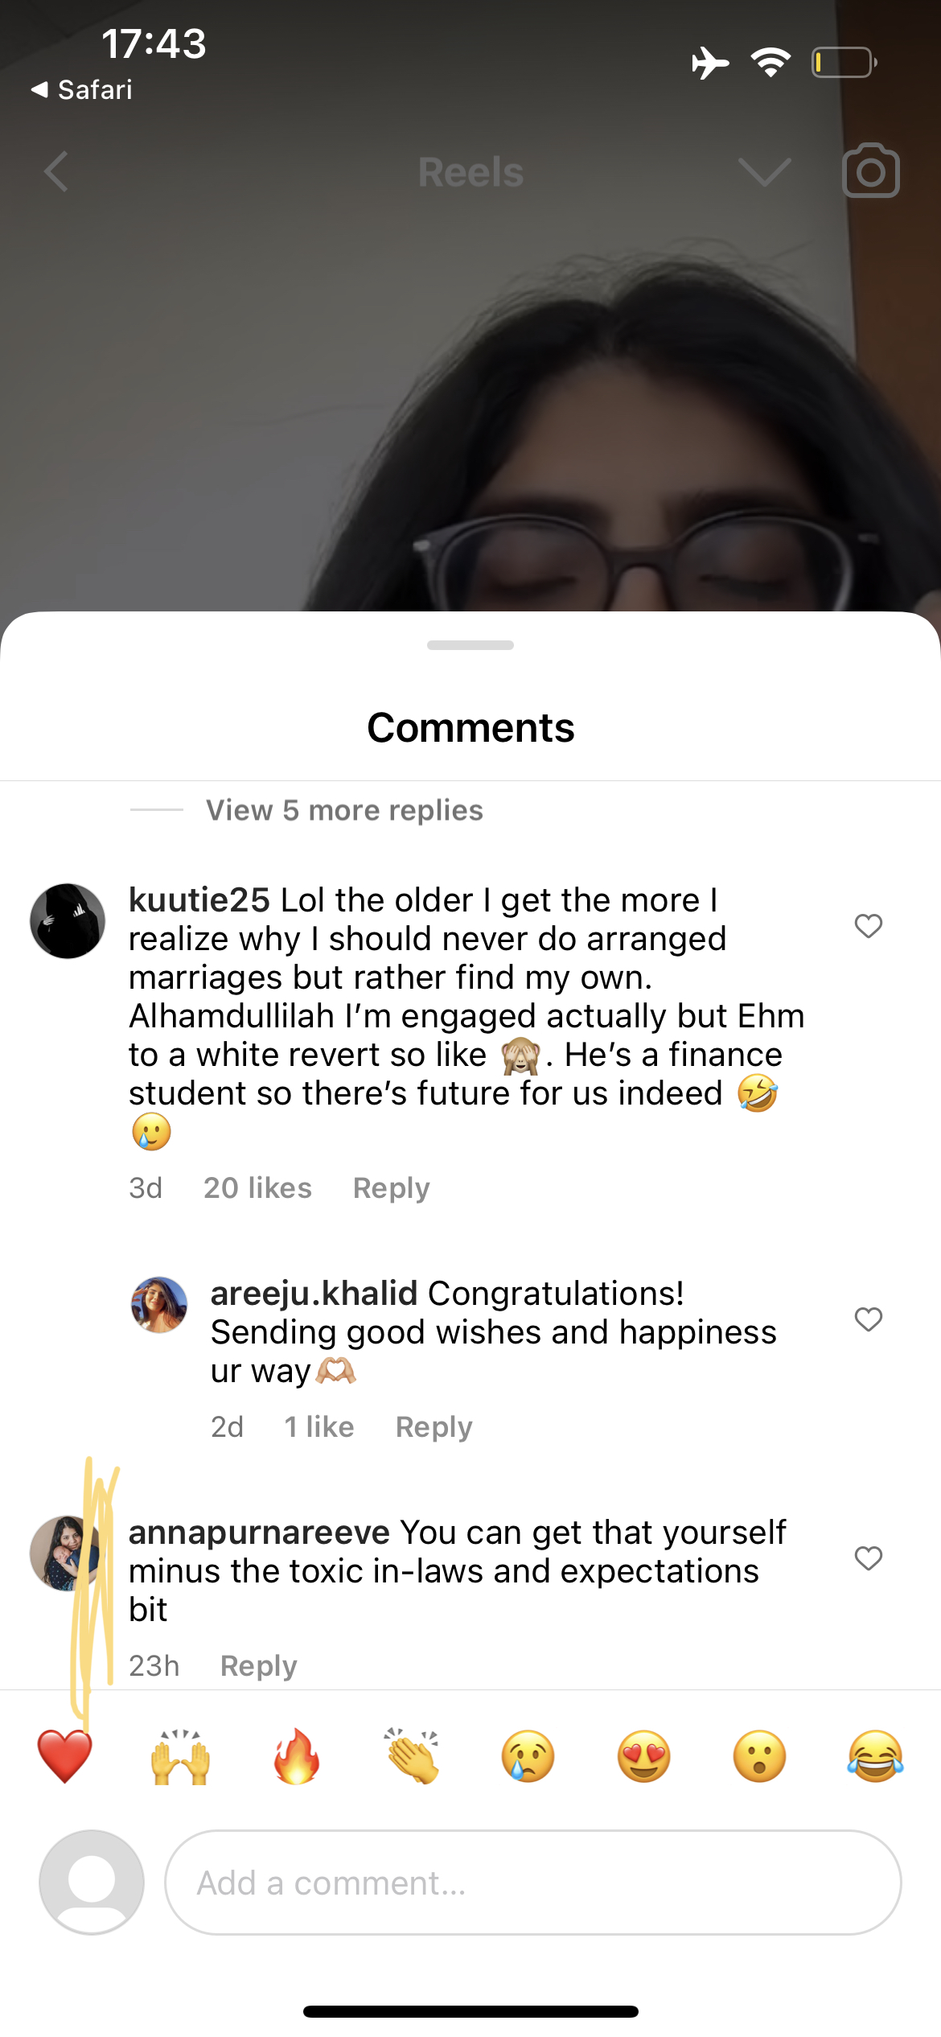941x2037 pixels.
Task: Like kuutie25's comment with heart
Action: tap(869, 926)
